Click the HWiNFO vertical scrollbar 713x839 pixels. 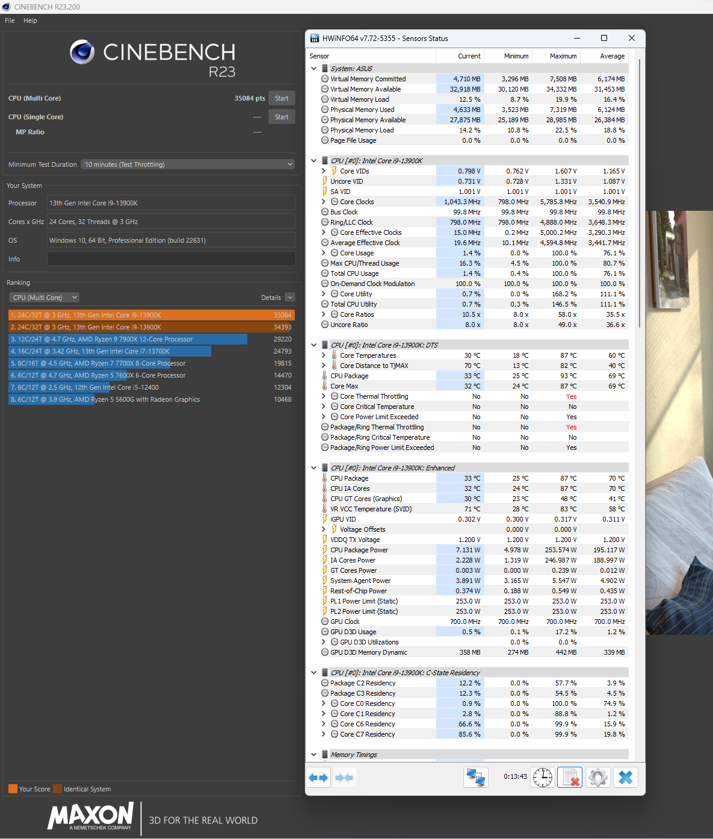click(638, 193)
